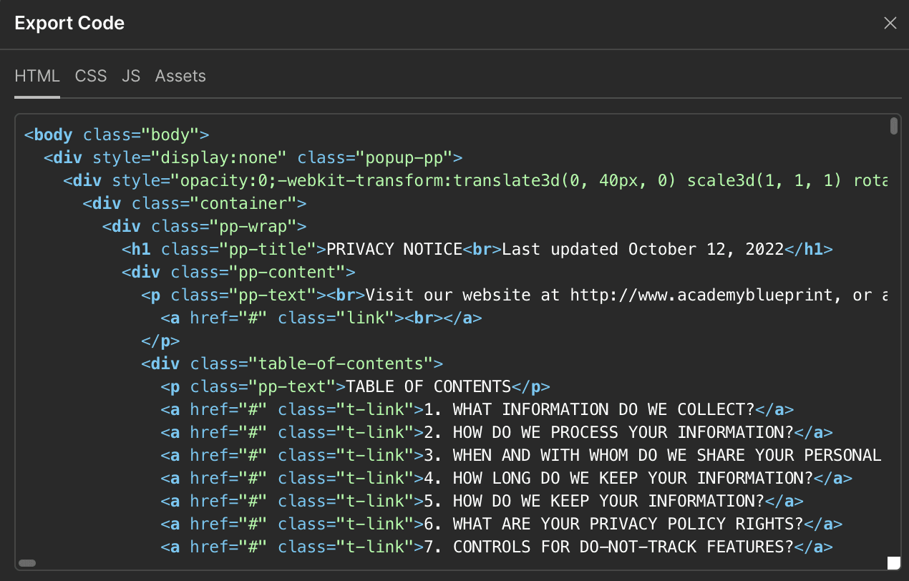
Task: Click the table-of-contents div line
Action: click(x=292, y=363)
